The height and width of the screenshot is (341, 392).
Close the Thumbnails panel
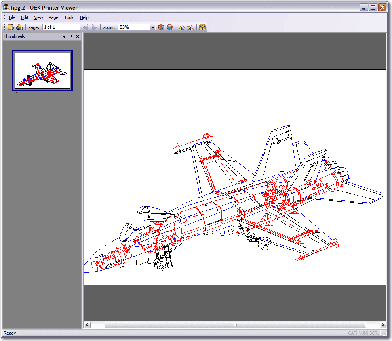click(78, 36)
